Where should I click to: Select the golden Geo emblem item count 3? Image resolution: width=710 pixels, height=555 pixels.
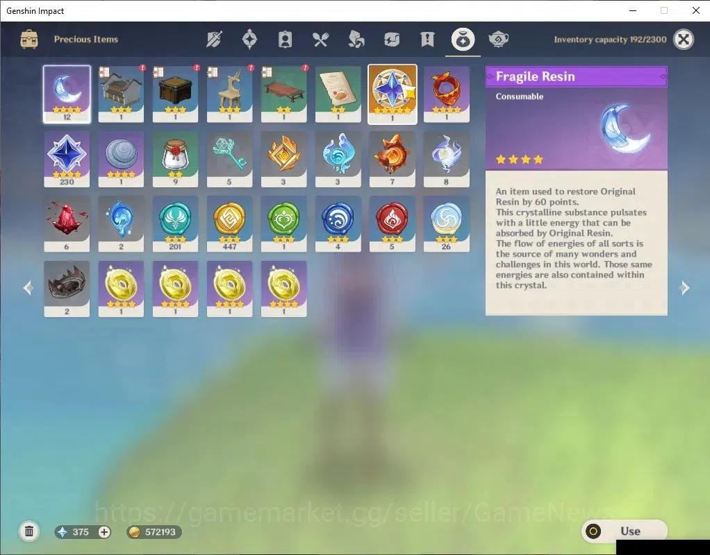(x=284, y=160)
